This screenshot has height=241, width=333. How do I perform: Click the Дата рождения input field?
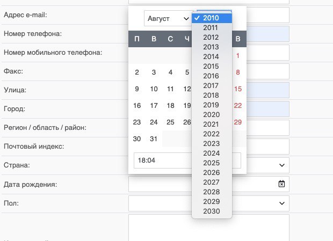[x=209, y=184]
